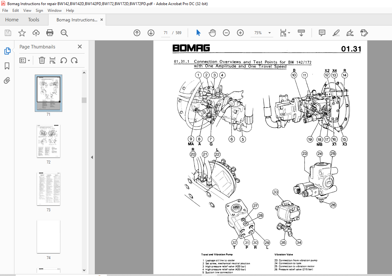Screen dimensions: 392x276
Task: Click the "/ 589" total page count
Action: pyautogui.click(x=177, y=33)
